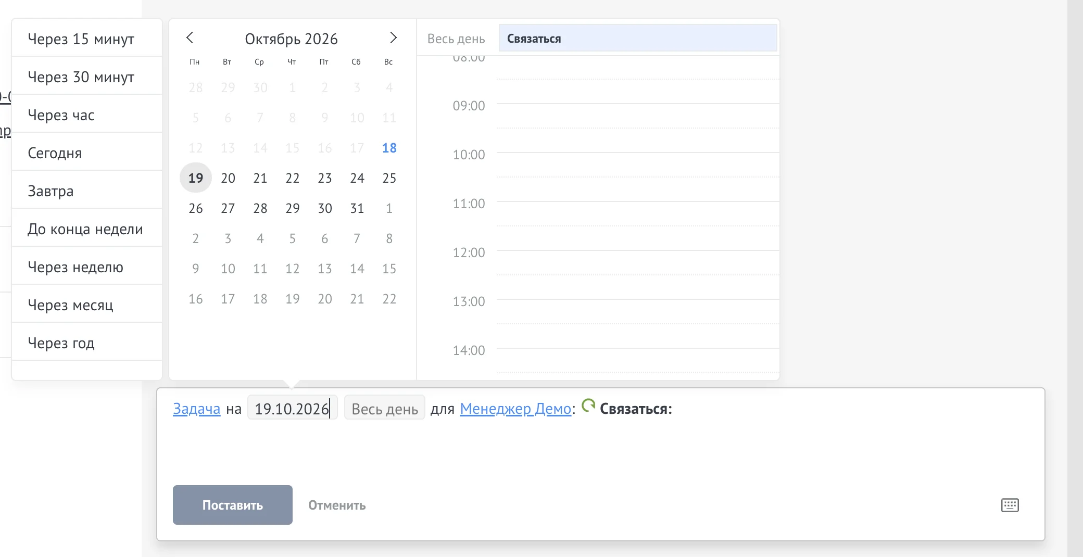This screenshot has height=557, width=1083.
Task: Click the 'Октябрь 2026' month title
Action: [x=291, y=39]
